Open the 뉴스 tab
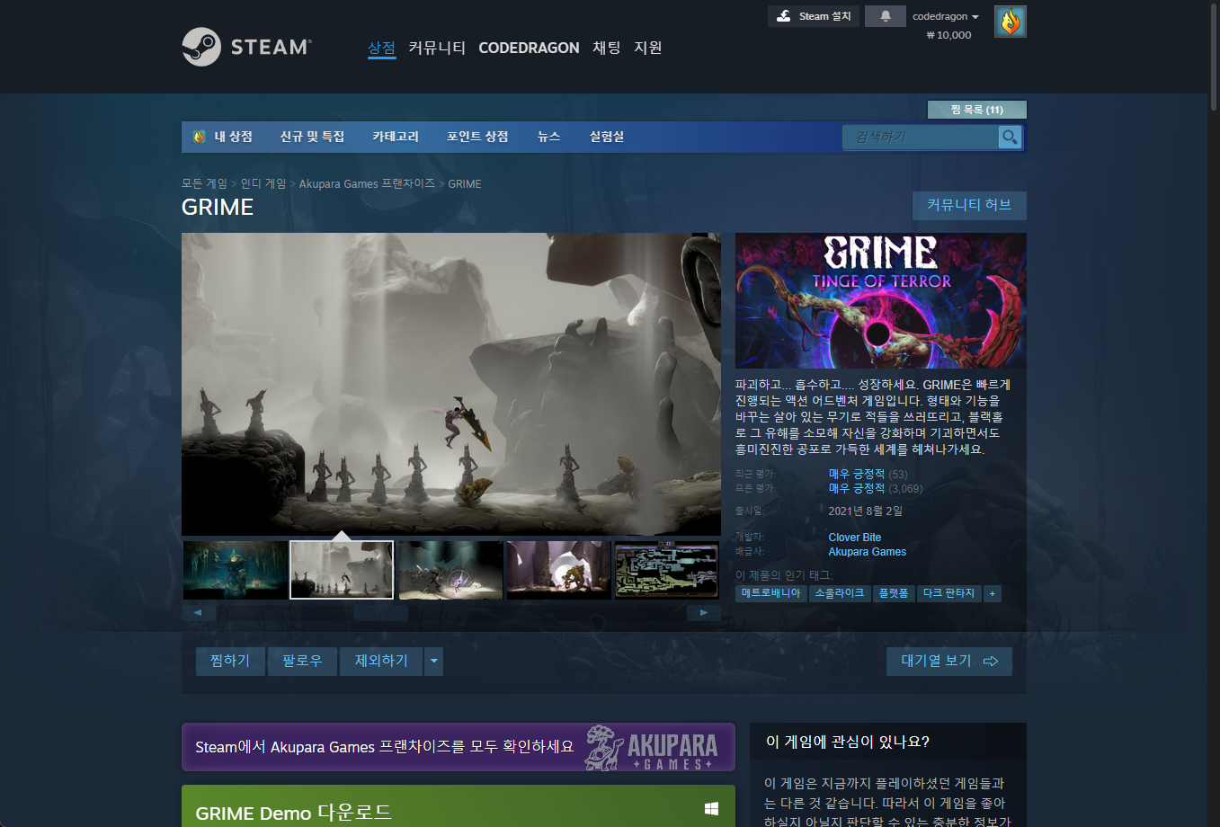 coord(548,137)
